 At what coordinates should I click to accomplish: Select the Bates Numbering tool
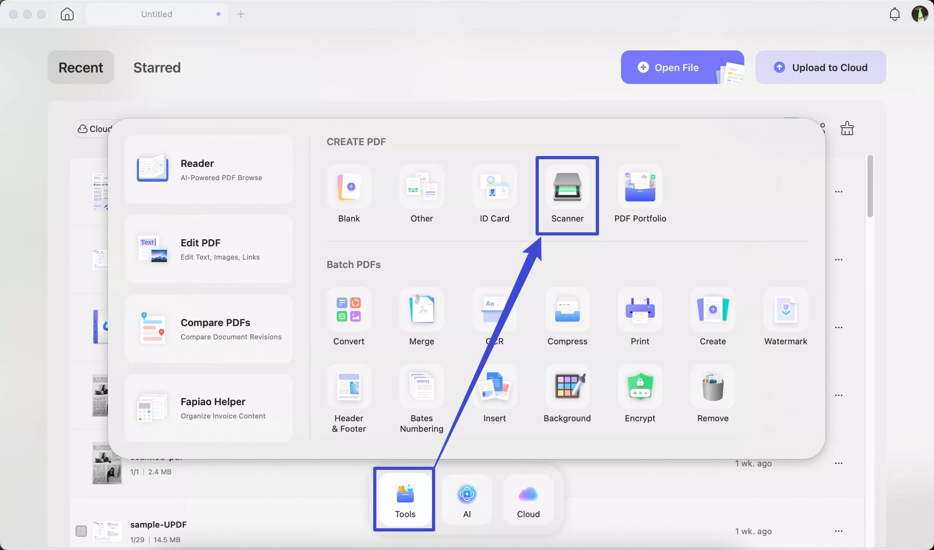[x=421, y=393]
